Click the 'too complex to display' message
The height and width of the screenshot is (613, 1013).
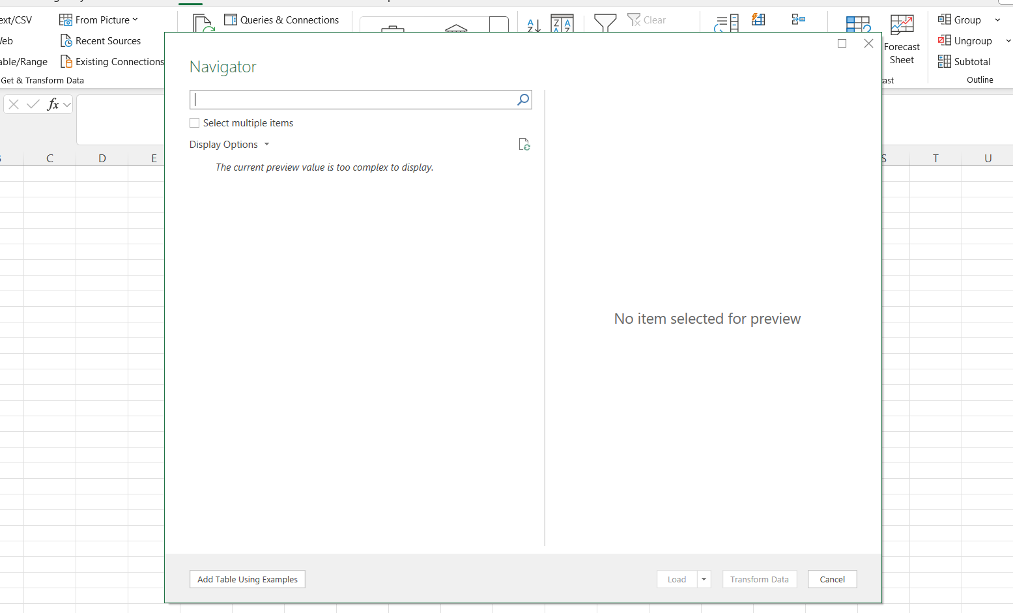324,167
